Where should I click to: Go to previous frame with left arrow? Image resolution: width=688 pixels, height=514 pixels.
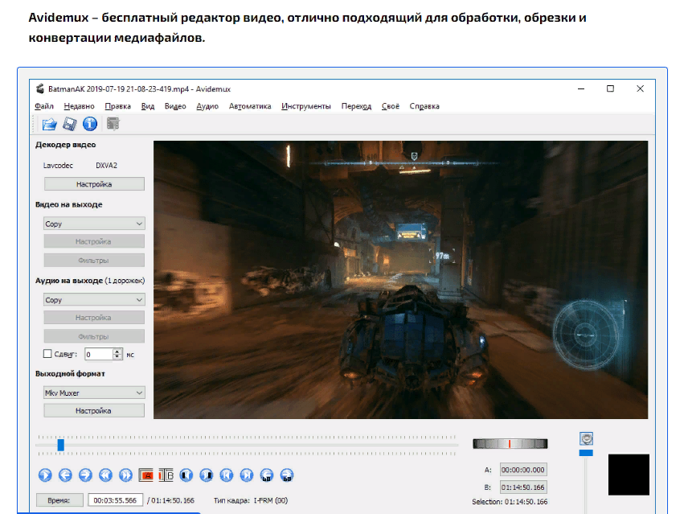65,475
